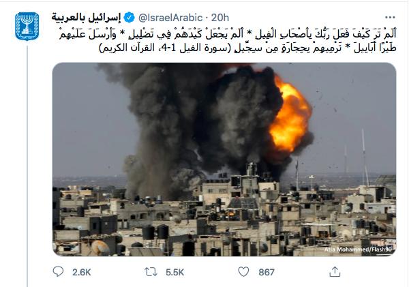Open the menorah emblem profile avatar
Screen dimensions: 409x287
pos(27,27)
